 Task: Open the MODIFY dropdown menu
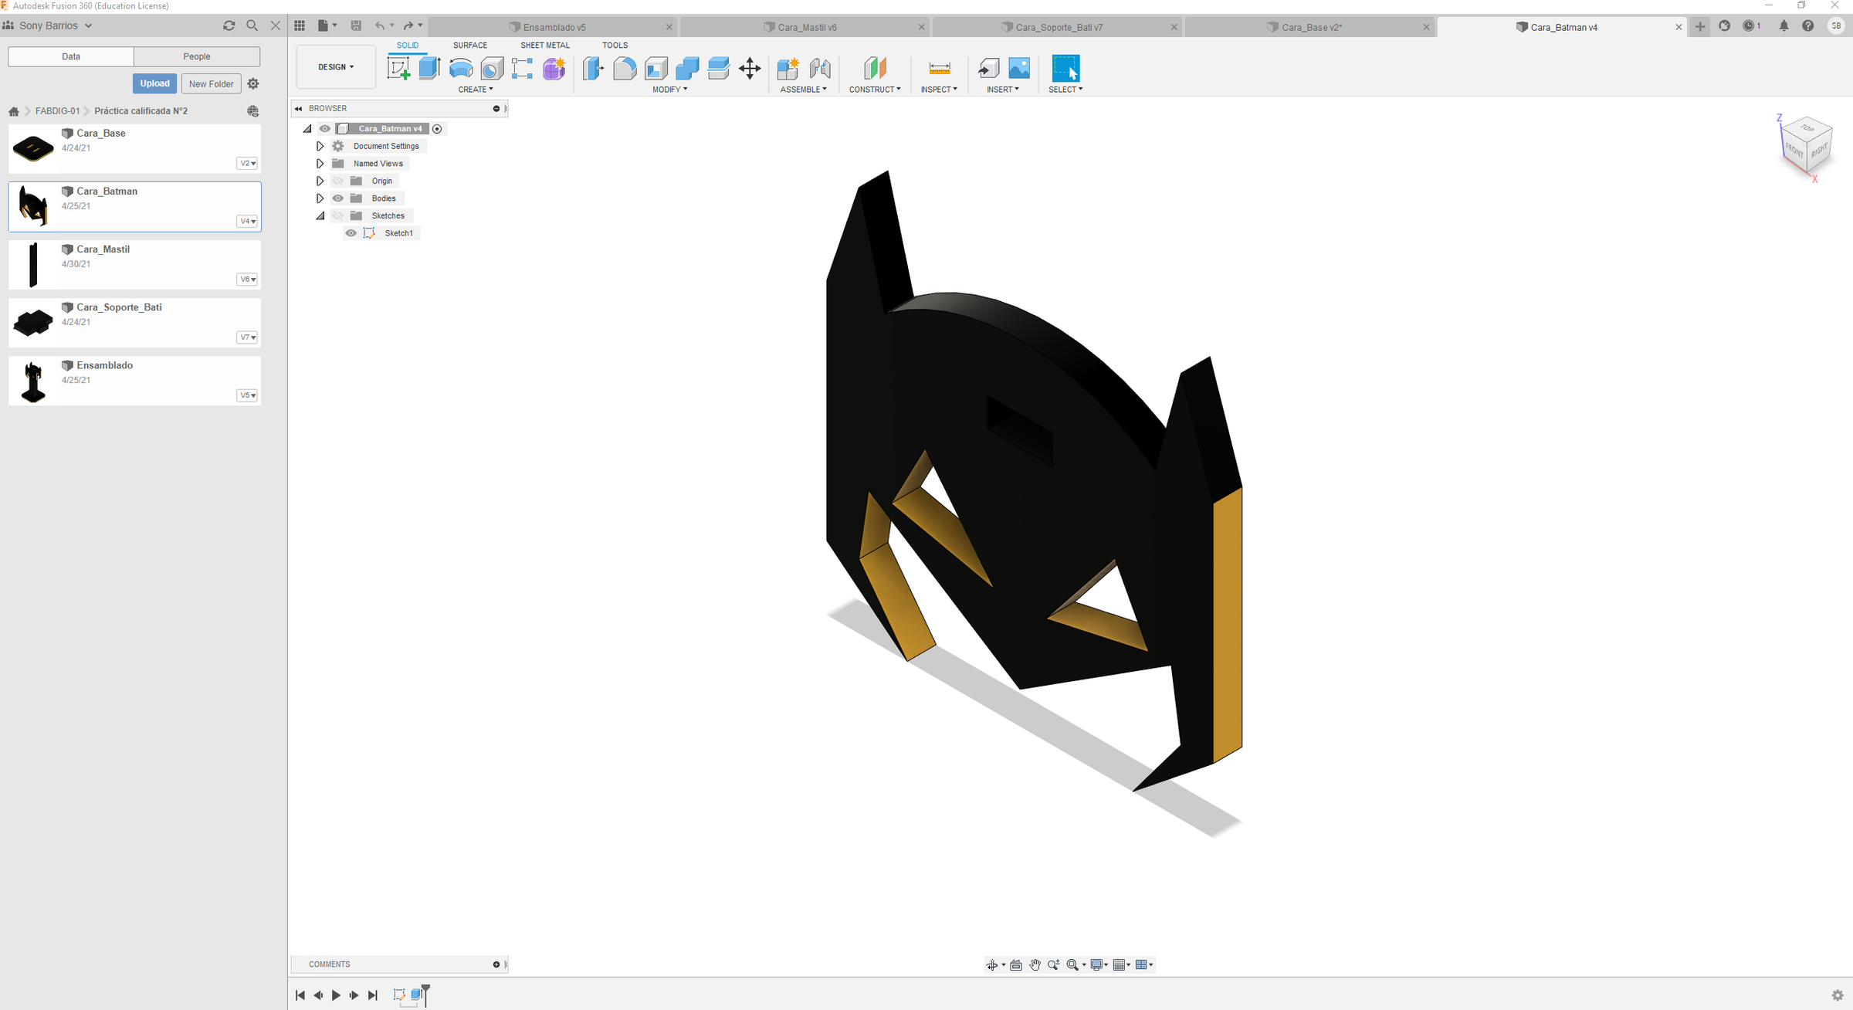point(669,90)
